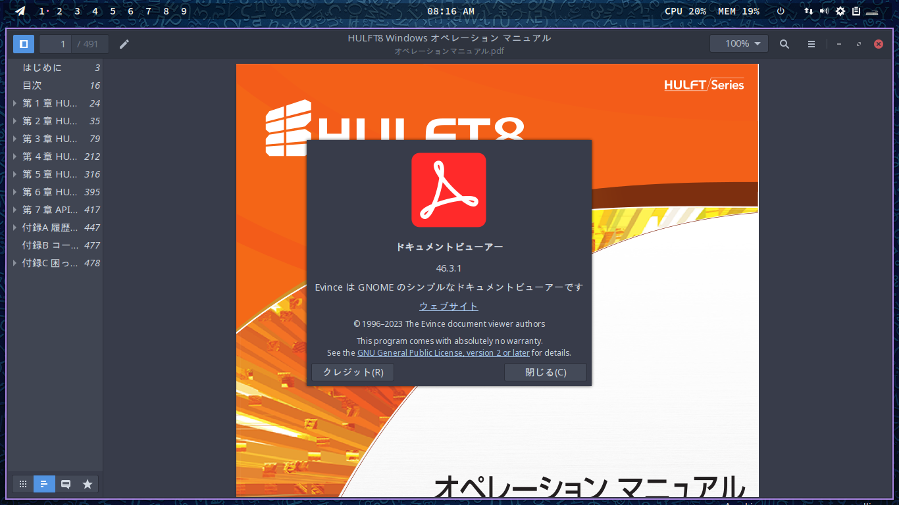Click the paper plane launcher icon
The height and width of the screenshot is (505, 899).
[x=20, y=11]
